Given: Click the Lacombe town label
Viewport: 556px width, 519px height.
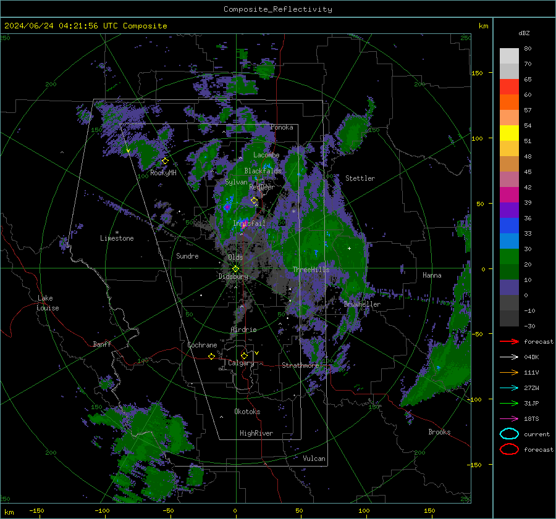Looking at the screenshot, I should coord(266,155).
